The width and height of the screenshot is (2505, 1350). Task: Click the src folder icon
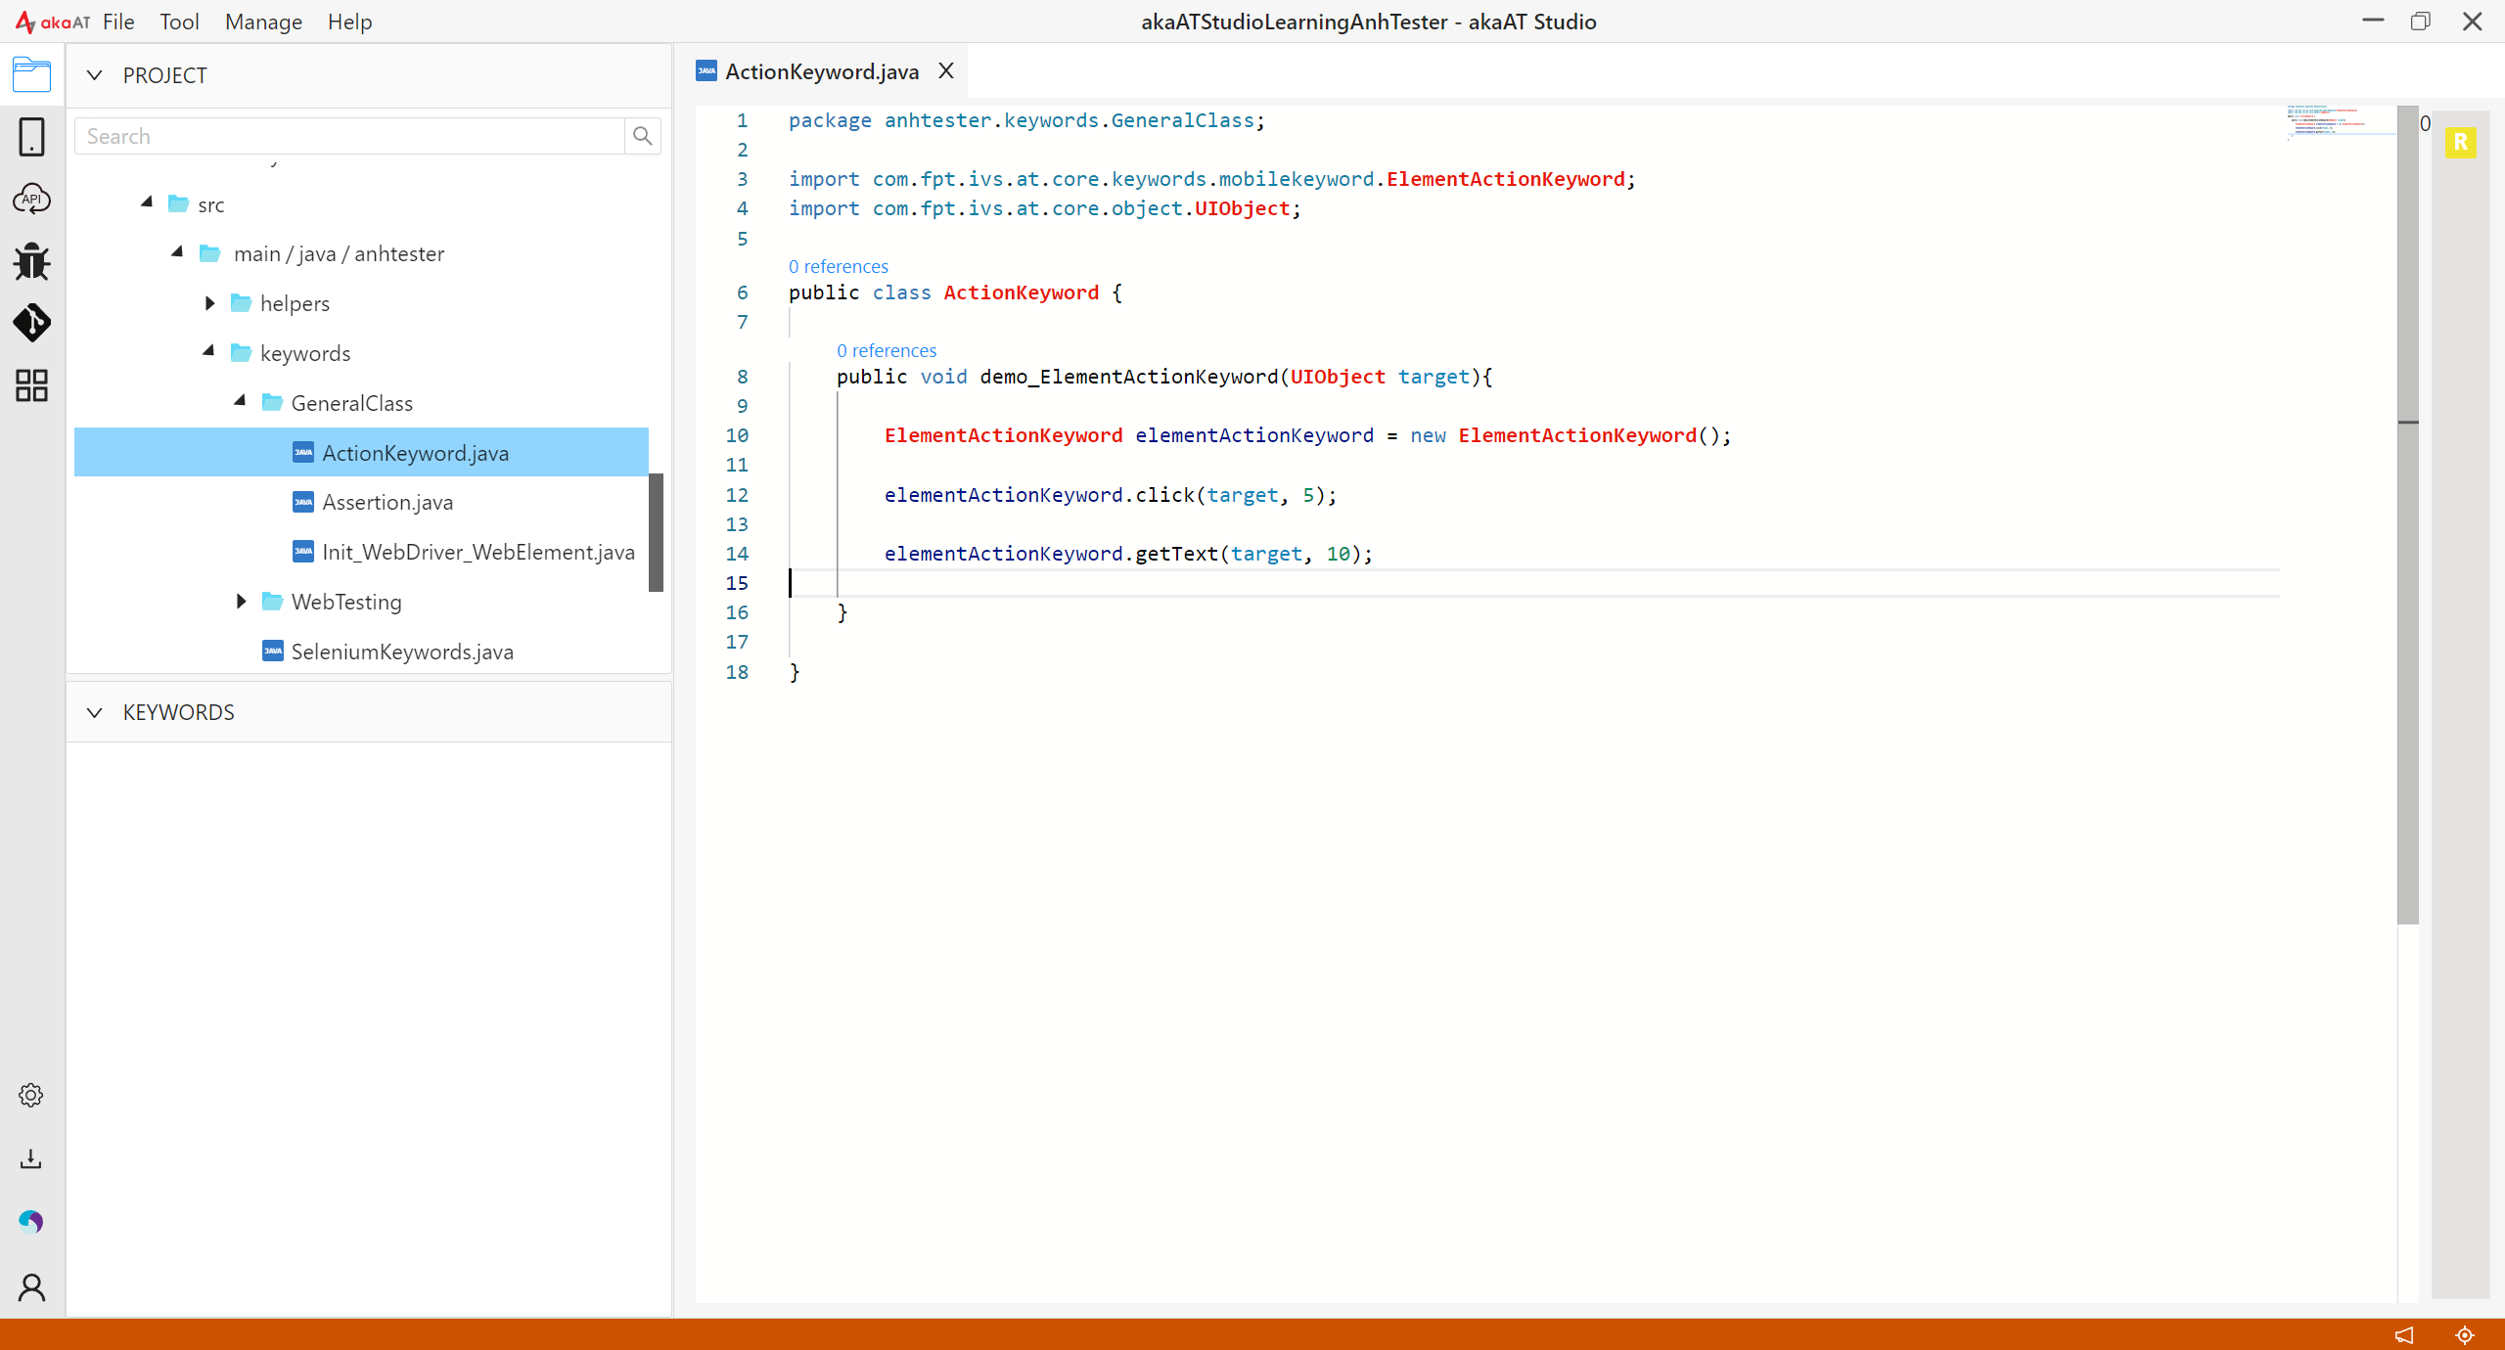pos(178,203)
